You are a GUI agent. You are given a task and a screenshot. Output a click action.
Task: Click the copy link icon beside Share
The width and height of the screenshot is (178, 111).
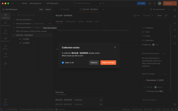pyautogui.click(x=166, y=15)
